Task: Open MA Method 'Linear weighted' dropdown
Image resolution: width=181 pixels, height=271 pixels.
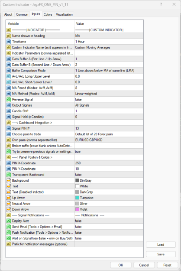Action: coord(109,94)
